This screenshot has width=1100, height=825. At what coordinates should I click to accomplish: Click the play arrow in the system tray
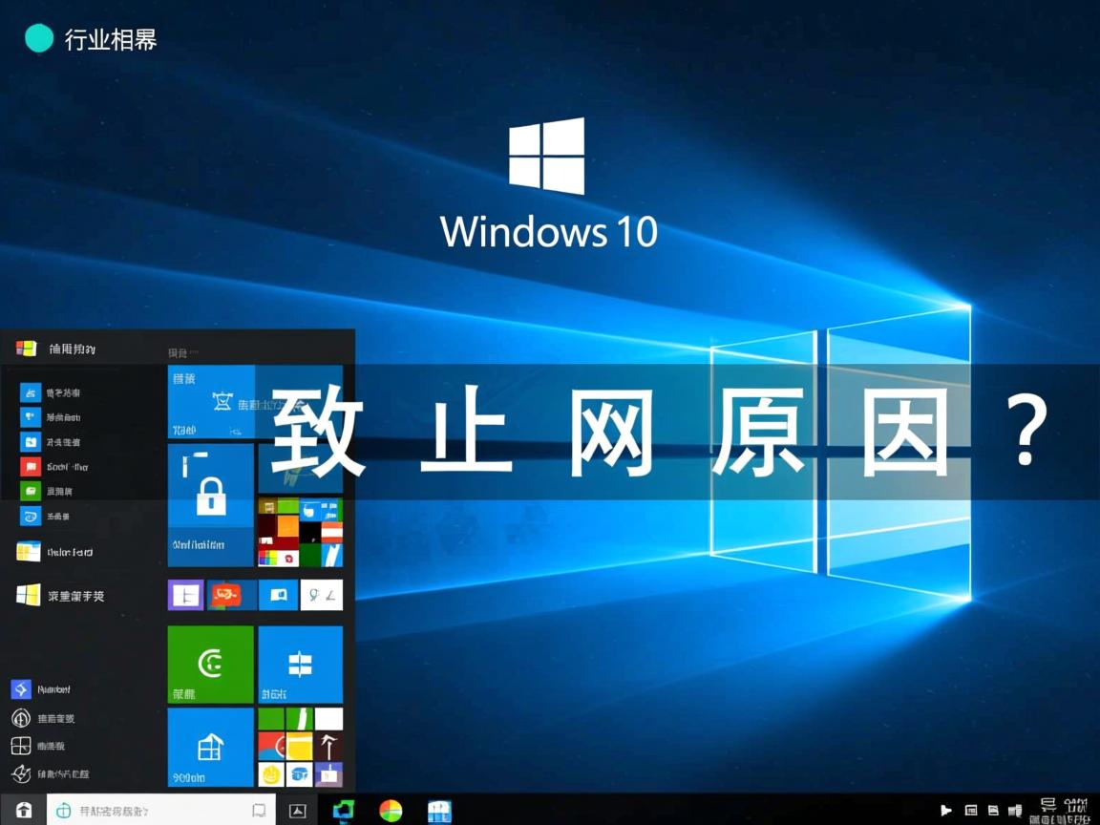[945, 810]
